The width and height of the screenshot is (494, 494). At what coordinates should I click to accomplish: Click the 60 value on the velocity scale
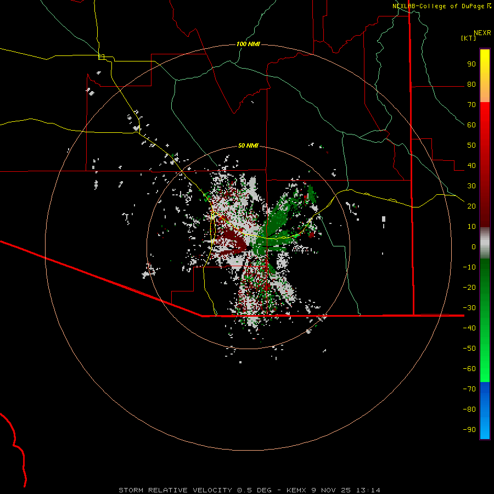tap(471, 125)
